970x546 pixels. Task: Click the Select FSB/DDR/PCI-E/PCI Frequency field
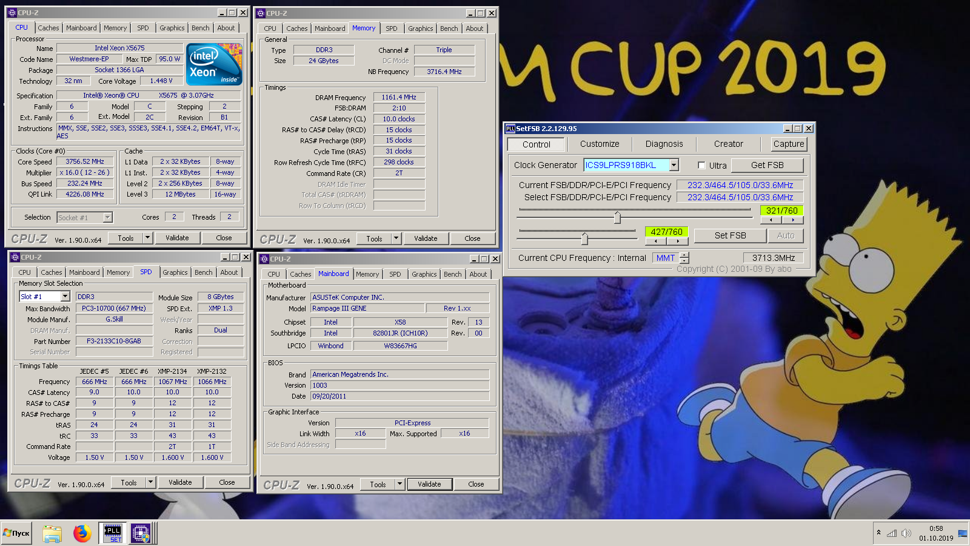point(740,197)
